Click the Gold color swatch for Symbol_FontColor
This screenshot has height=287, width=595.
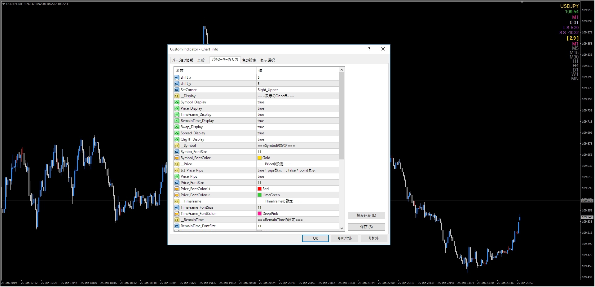(x=259, y=158)
